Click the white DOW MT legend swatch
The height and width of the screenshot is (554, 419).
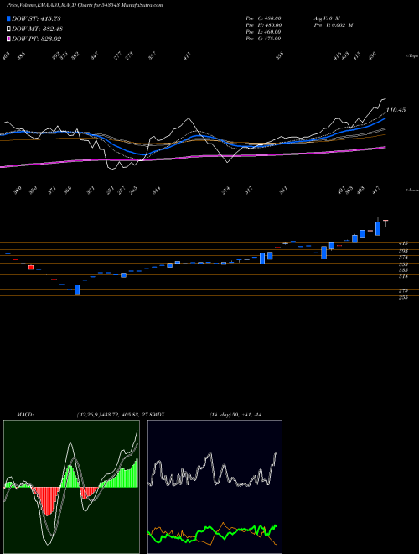(x=8, y=29)
